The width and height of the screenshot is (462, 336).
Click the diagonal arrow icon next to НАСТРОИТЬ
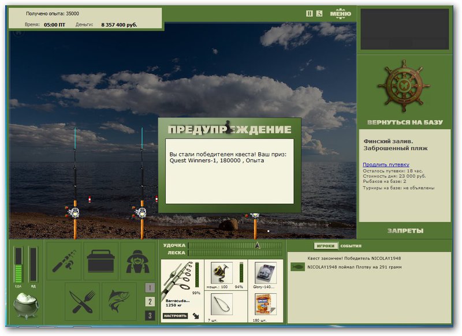tap(196, 316)
